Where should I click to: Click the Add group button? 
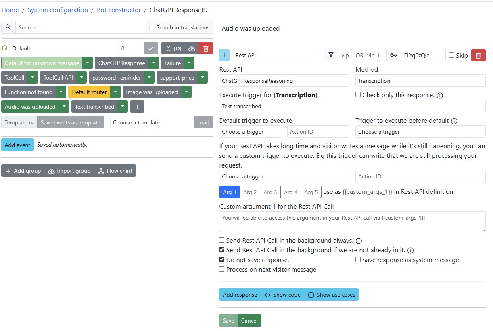(23, 171)
